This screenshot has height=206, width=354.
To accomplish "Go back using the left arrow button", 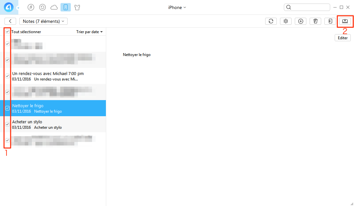I will point(10,21).
